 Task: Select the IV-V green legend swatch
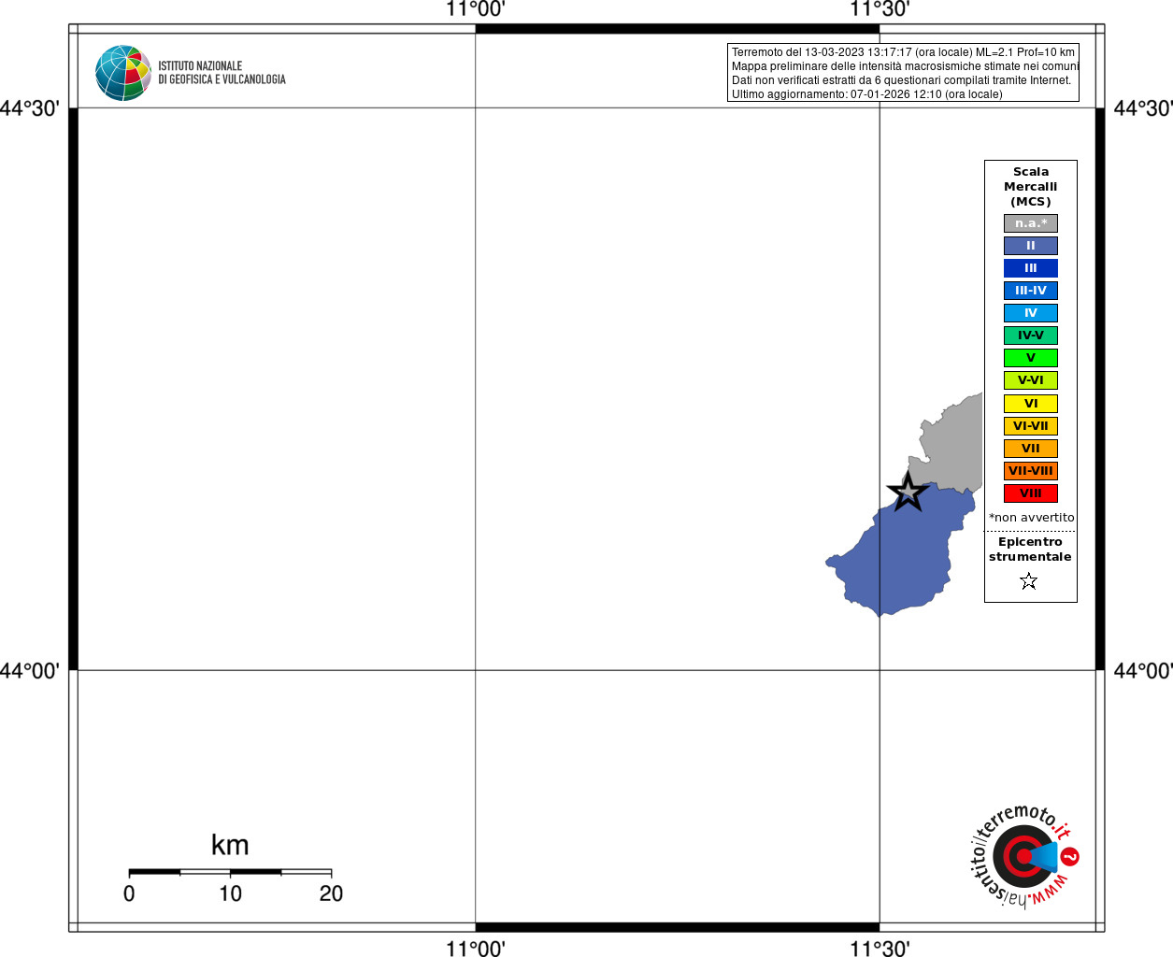[1031, 336]
